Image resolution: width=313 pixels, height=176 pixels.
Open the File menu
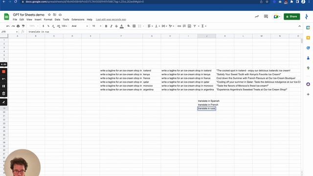[x=15, y=20]
